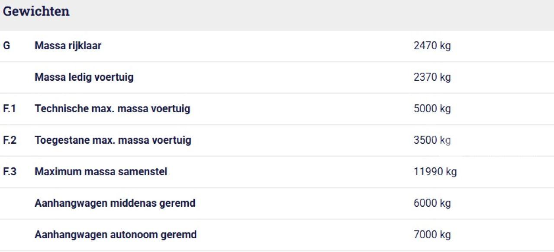
Task: Select Aanhangwagen autonoom geremd label
Action: tap(116, 235)
